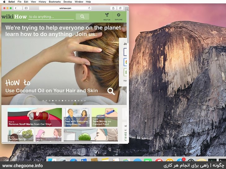Open the Bookmarks menu
This screenshot has height=169, width=226.
[x=55, y=2]
